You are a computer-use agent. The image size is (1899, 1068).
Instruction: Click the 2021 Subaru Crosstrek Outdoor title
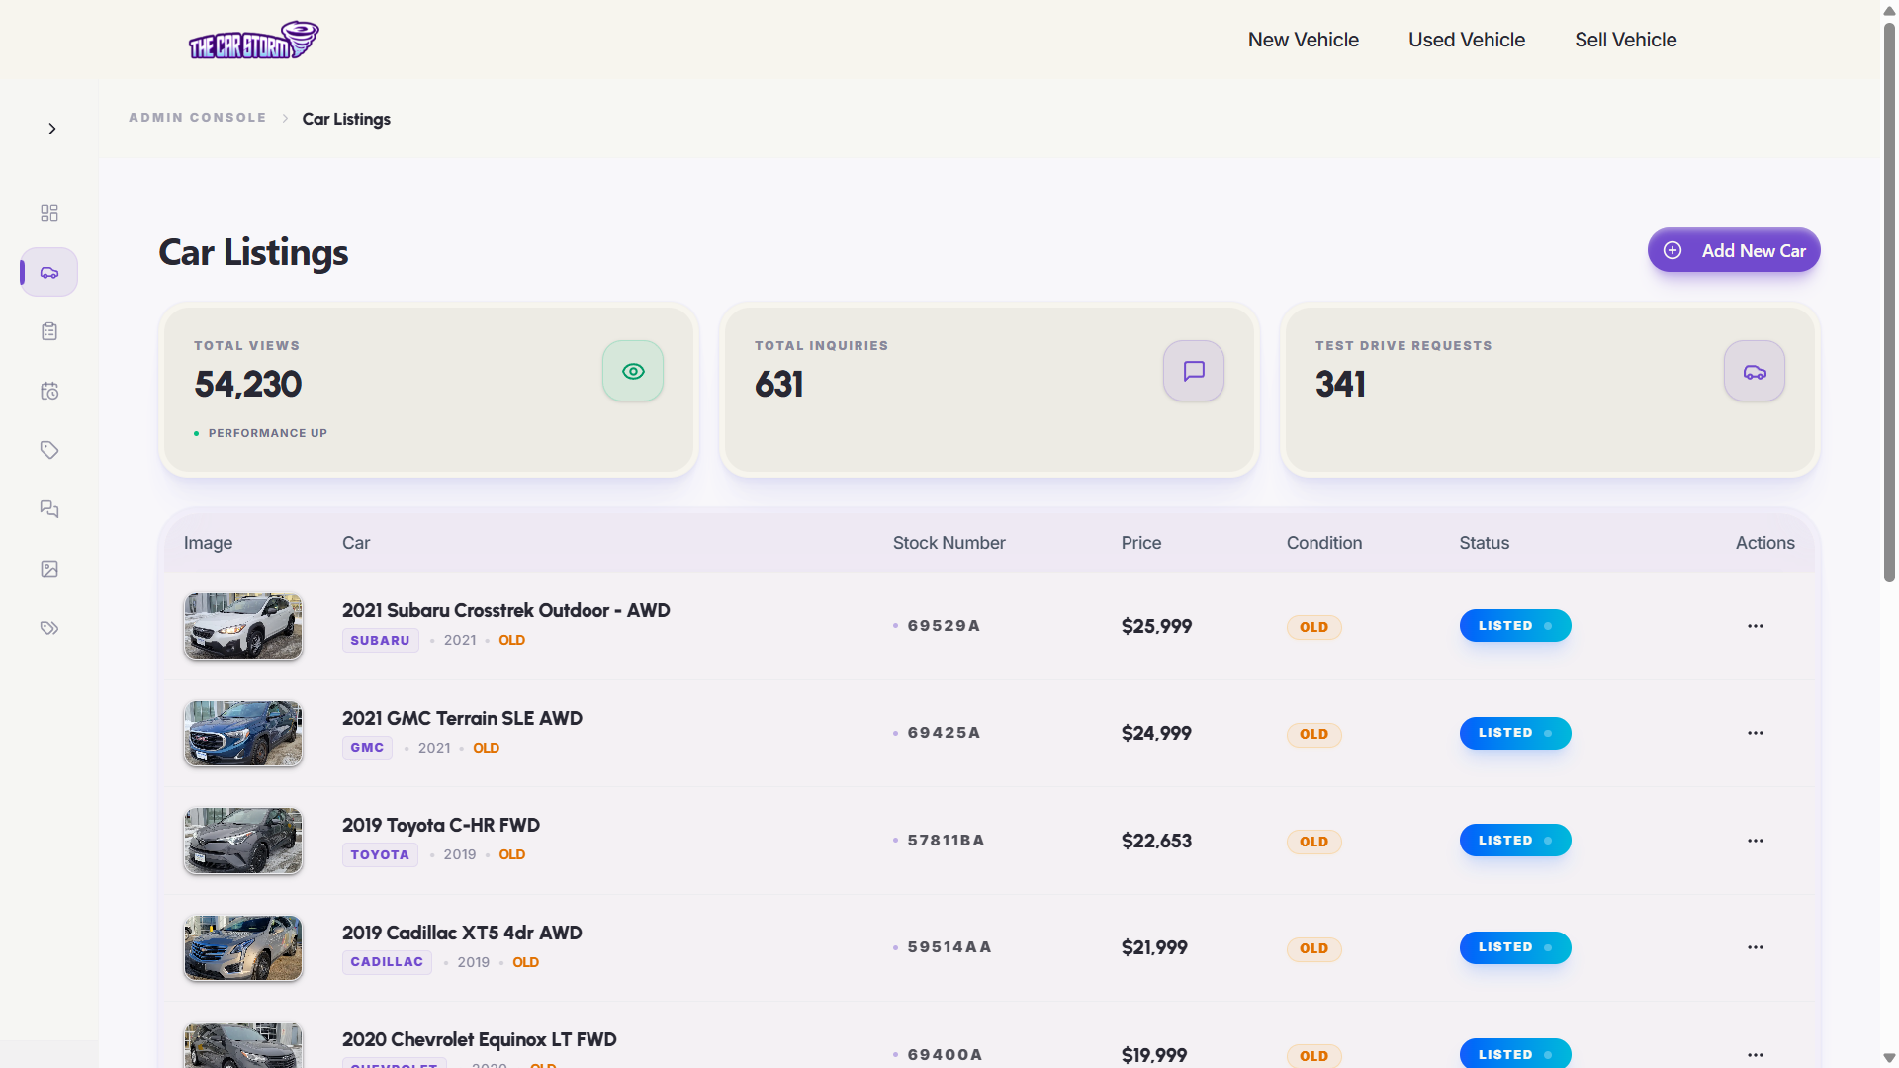click(505, 610)
